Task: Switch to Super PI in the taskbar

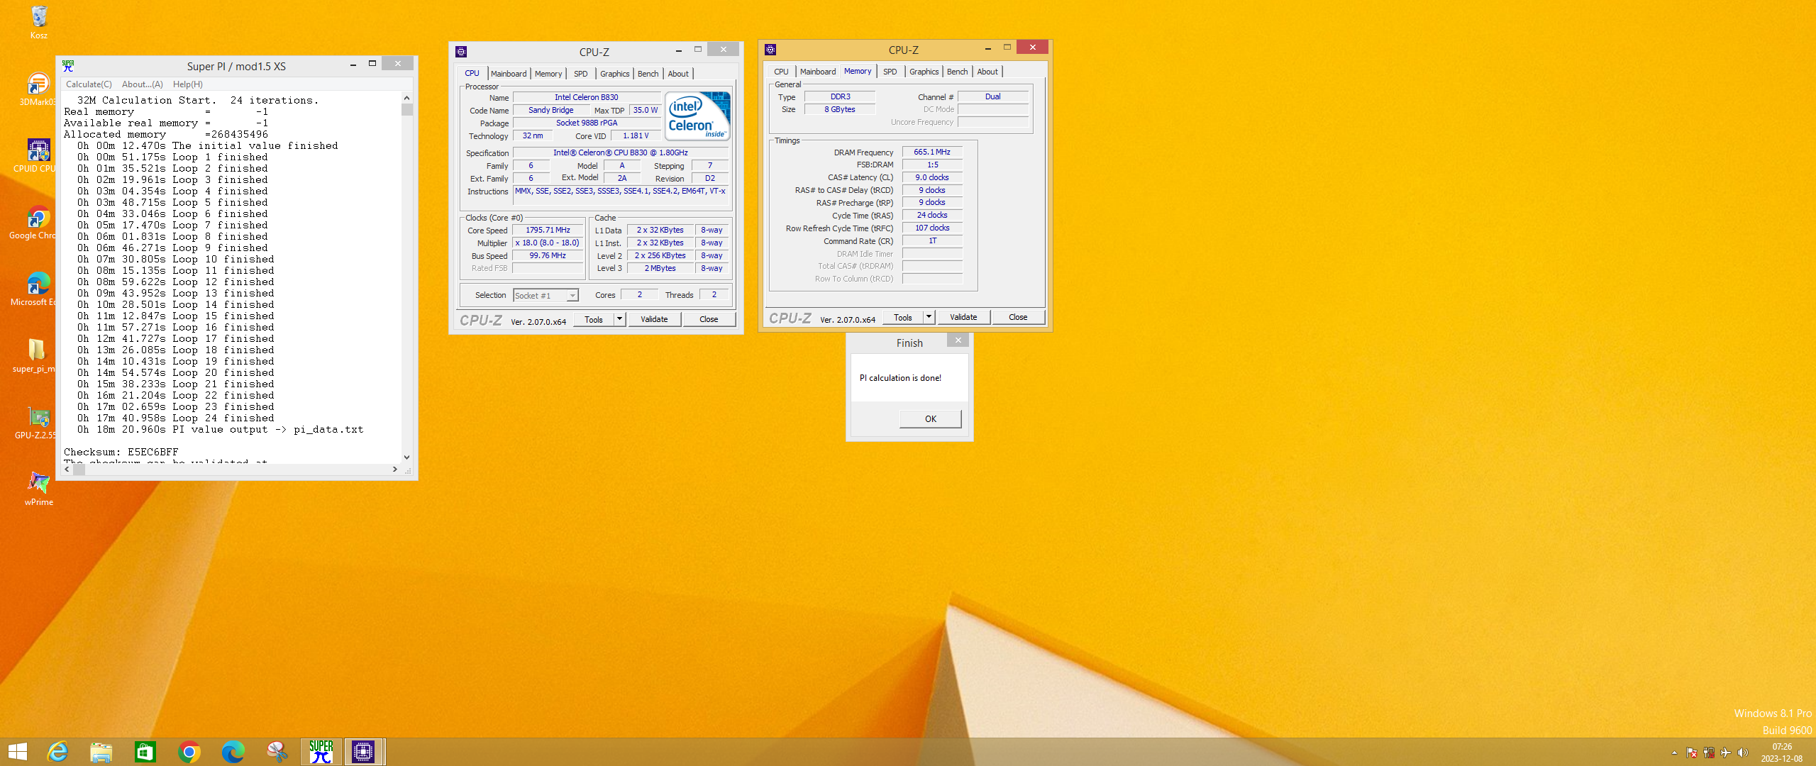Action: (x=321, y=752)
